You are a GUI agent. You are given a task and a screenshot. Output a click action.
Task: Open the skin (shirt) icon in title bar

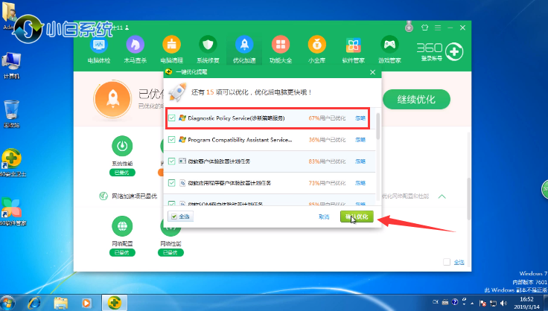click(x=424, y=28)
